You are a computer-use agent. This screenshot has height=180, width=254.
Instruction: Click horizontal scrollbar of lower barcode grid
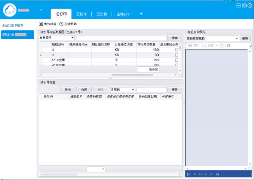pyautogui.click(x=60, y=174)
